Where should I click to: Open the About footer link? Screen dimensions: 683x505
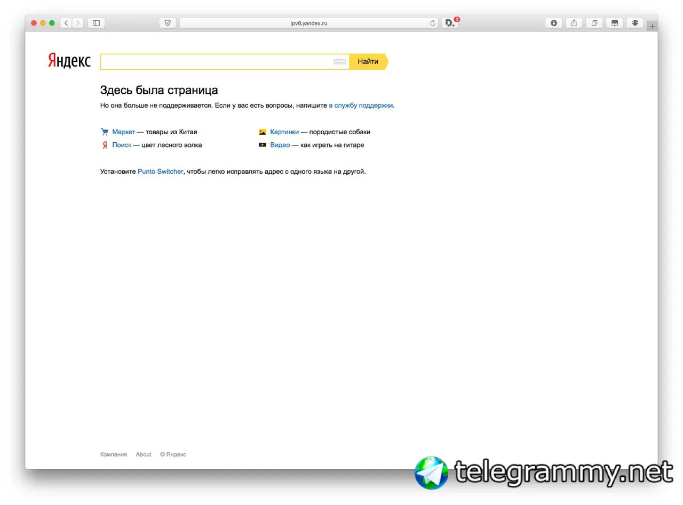click(144, 454)
